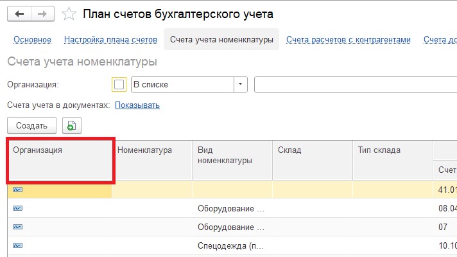Select the 'Спецодежда (п…' cell

pyautogui.click(x=232, y=246)
